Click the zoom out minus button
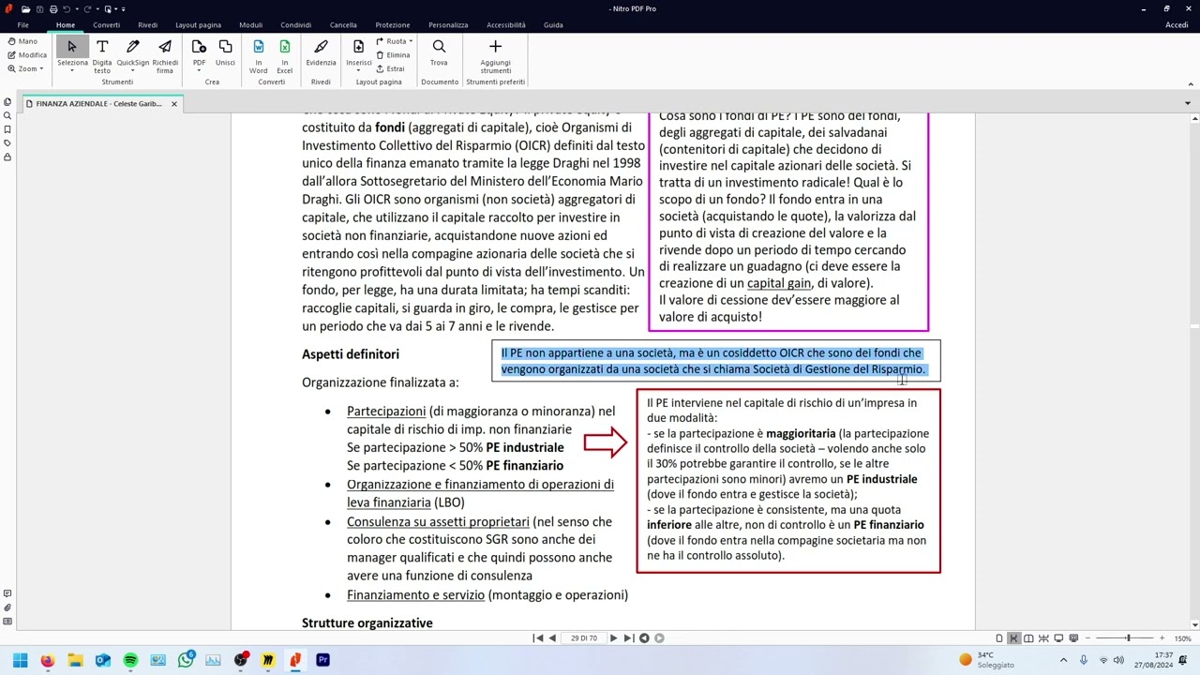This screenshot has height=675, width=1200. pyautogui.click(x=1088, y=638)
